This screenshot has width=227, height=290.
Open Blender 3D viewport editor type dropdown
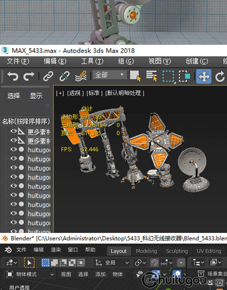click(x=11, y=263)
